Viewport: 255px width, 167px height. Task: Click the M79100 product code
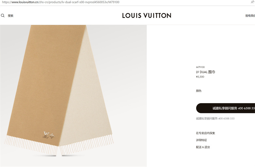click(x=200, y=67)
